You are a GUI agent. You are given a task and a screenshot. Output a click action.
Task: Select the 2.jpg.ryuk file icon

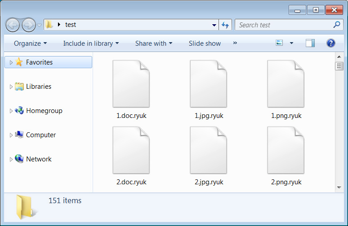(209, 150)
